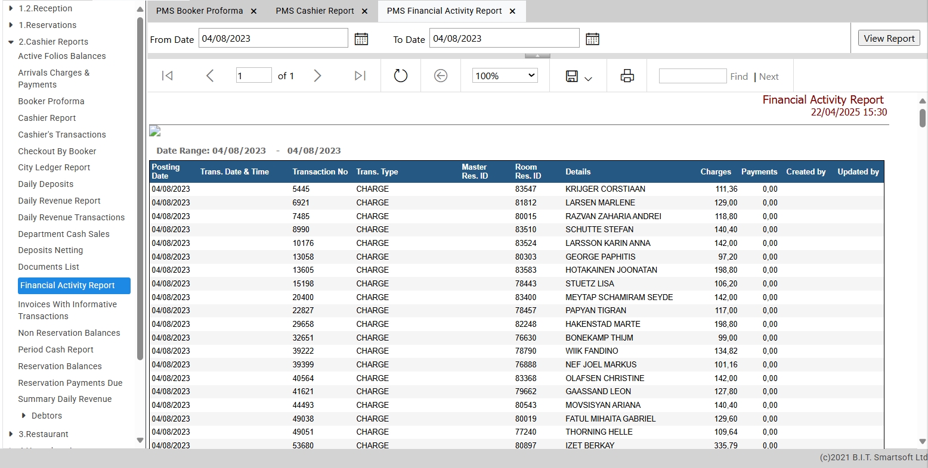Open Daily Revenue Report
This screenshot has height=468, width=928.
click(60, 201)
